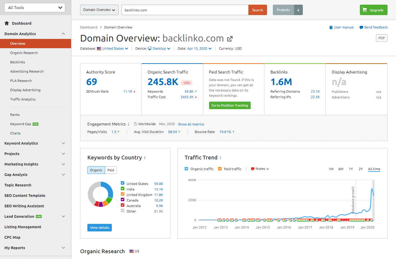Open the domain in new tab via external link icon
Screen dimensions: 396x259
coord(230,38)
